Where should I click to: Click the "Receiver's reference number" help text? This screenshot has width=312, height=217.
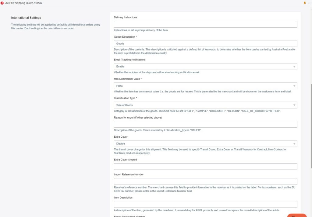(x=204, y=189)
